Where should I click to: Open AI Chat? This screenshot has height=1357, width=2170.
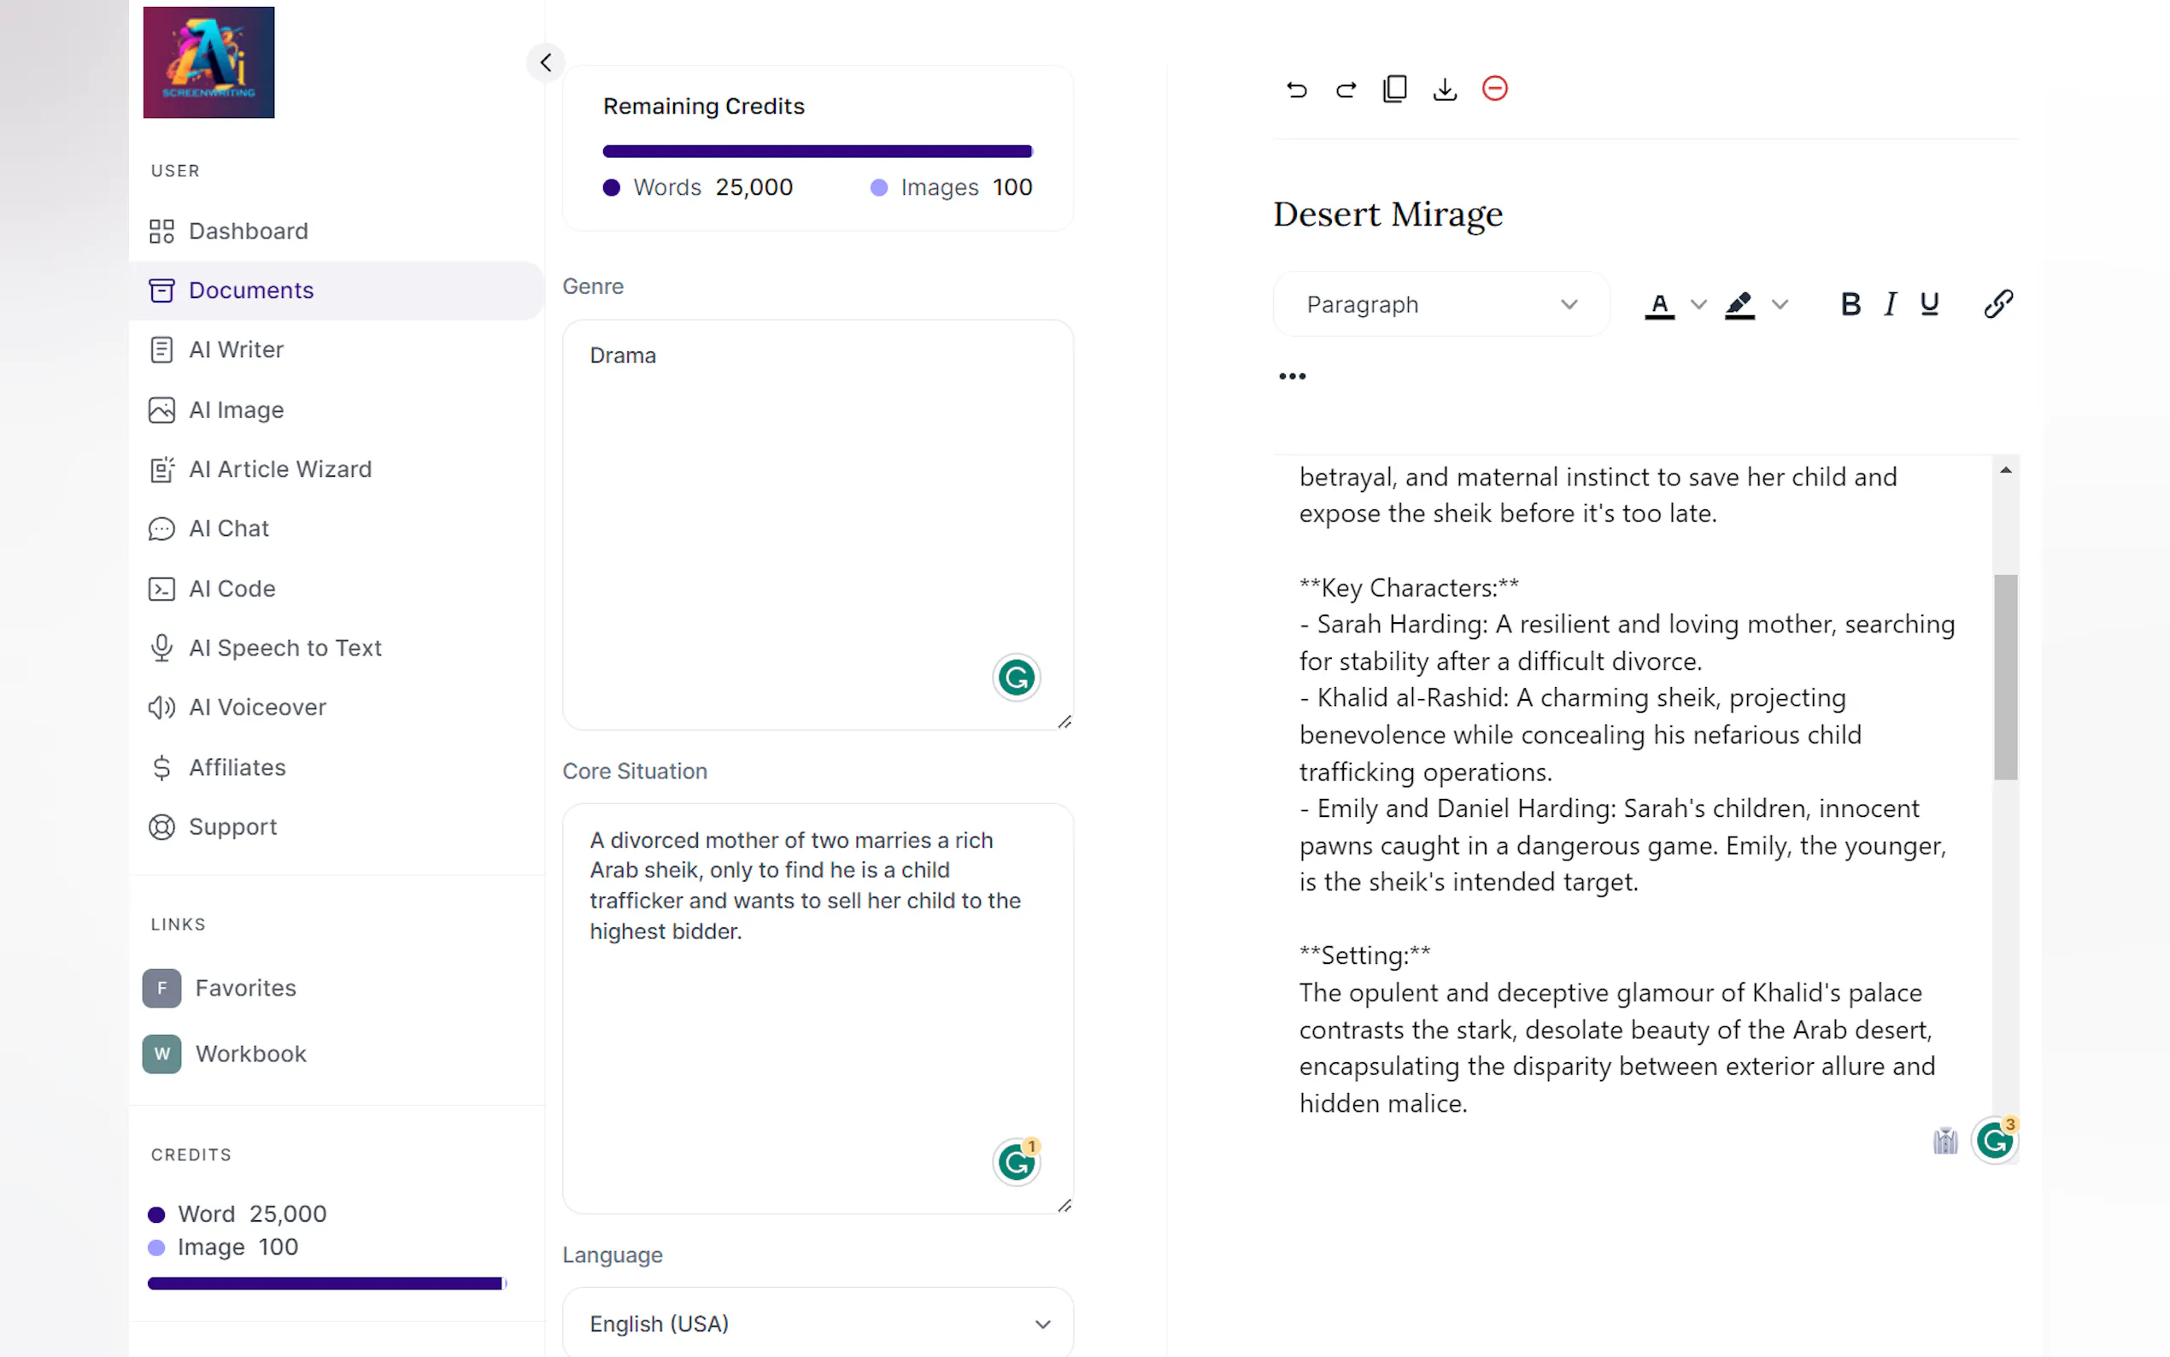tap(229, 528)
